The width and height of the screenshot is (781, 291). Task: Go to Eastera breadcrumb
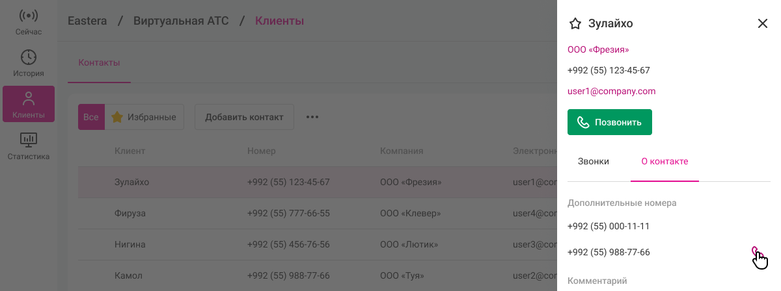88,21
